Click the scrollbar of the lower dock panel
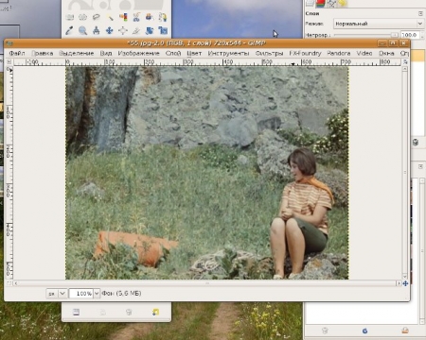The height and width of the screenshot is (340, 426). pos(422,251)
